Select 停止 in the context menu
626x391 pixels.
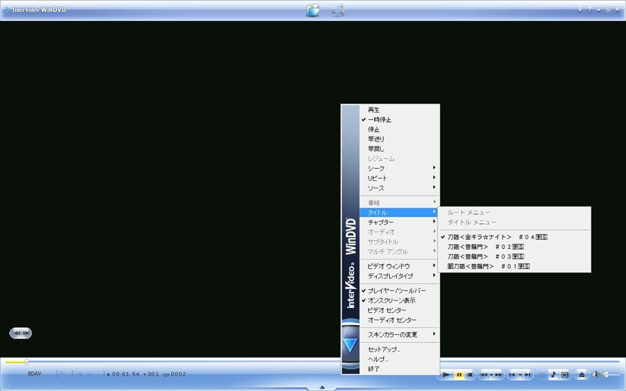click(x=399, y=130)
